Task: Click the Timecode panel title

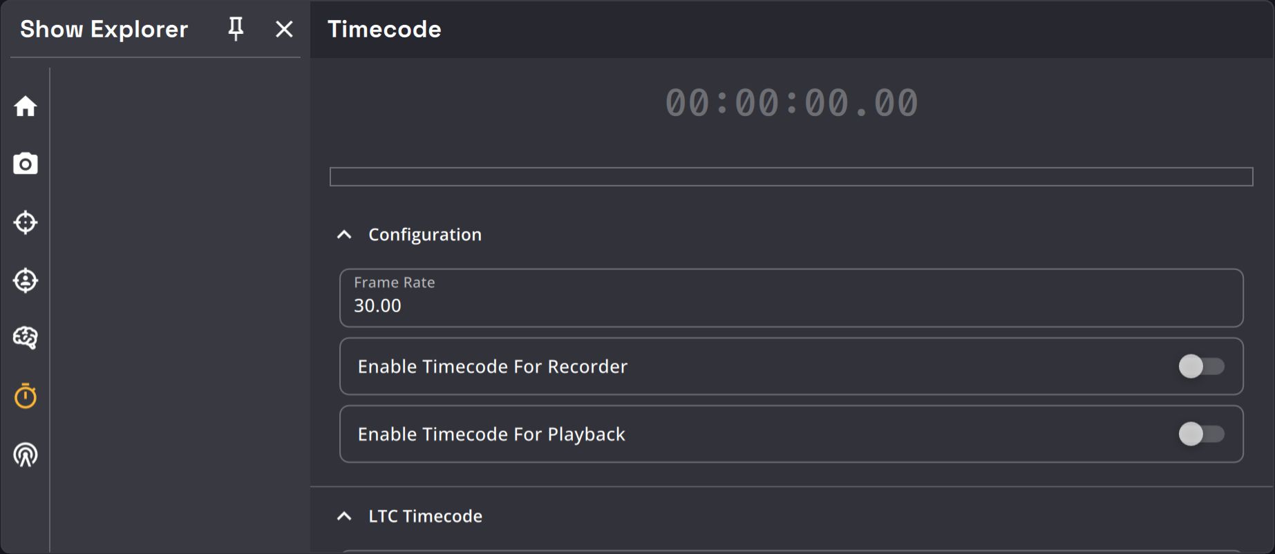Action: pos(384,29)
